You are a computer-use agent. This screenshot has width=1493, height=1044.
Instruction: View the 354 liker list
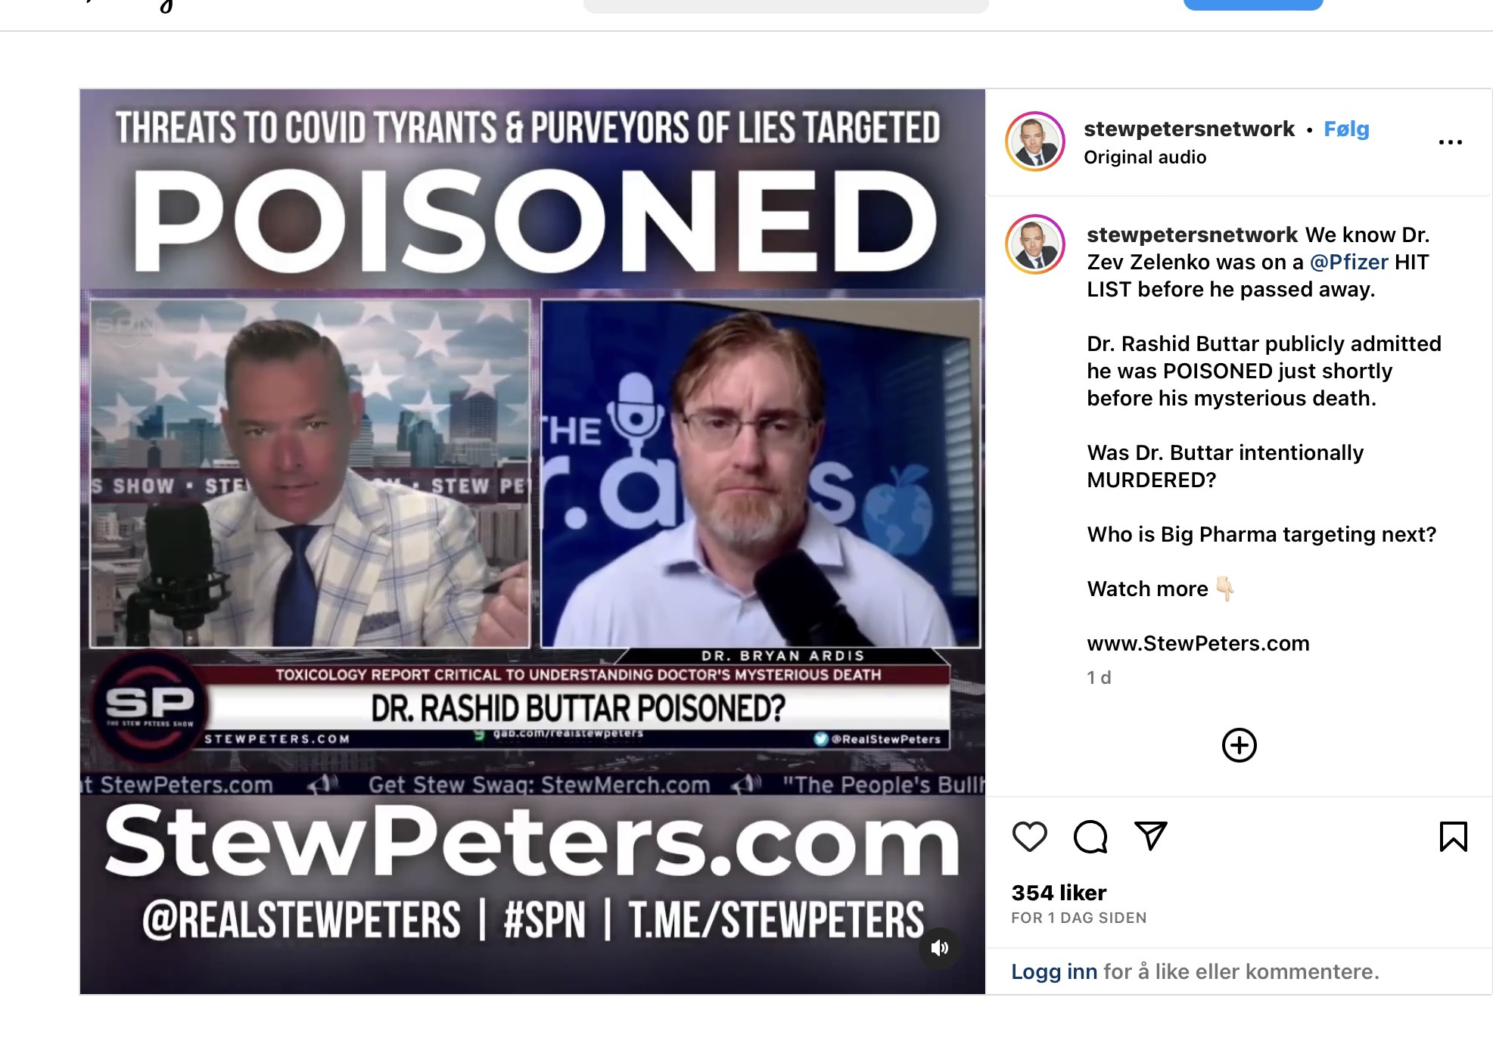pos(1059,893)
